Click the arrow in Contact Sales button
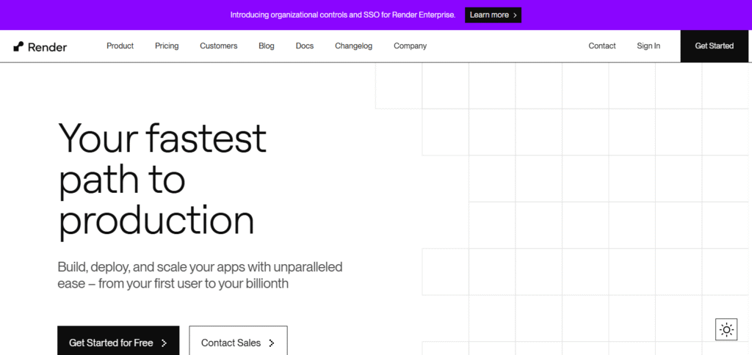The width and height of the screenshot is (752, 355). click(x=272, y=343)
